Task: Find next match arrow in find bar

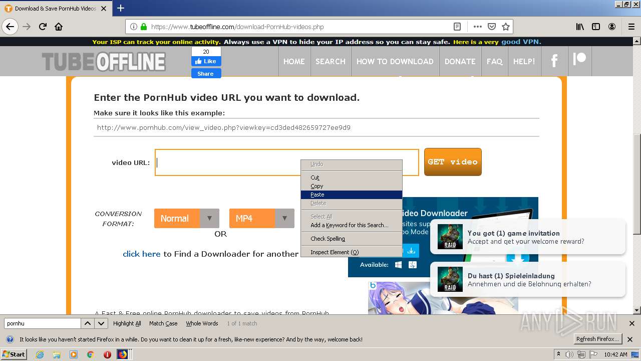Action: coord(101,323)
